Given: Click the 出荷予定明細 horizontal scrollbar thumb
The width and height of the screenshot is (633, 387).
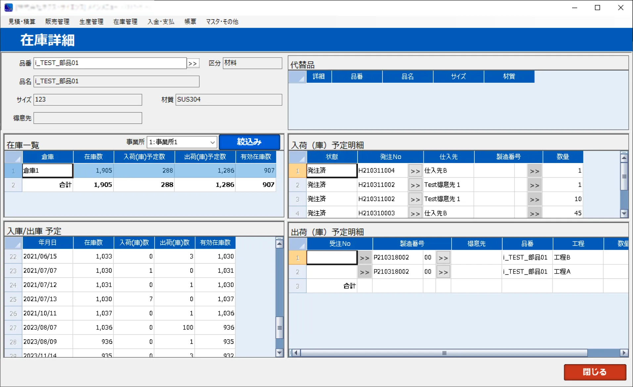Looking at the screenshot, I should tap(444, 353).
